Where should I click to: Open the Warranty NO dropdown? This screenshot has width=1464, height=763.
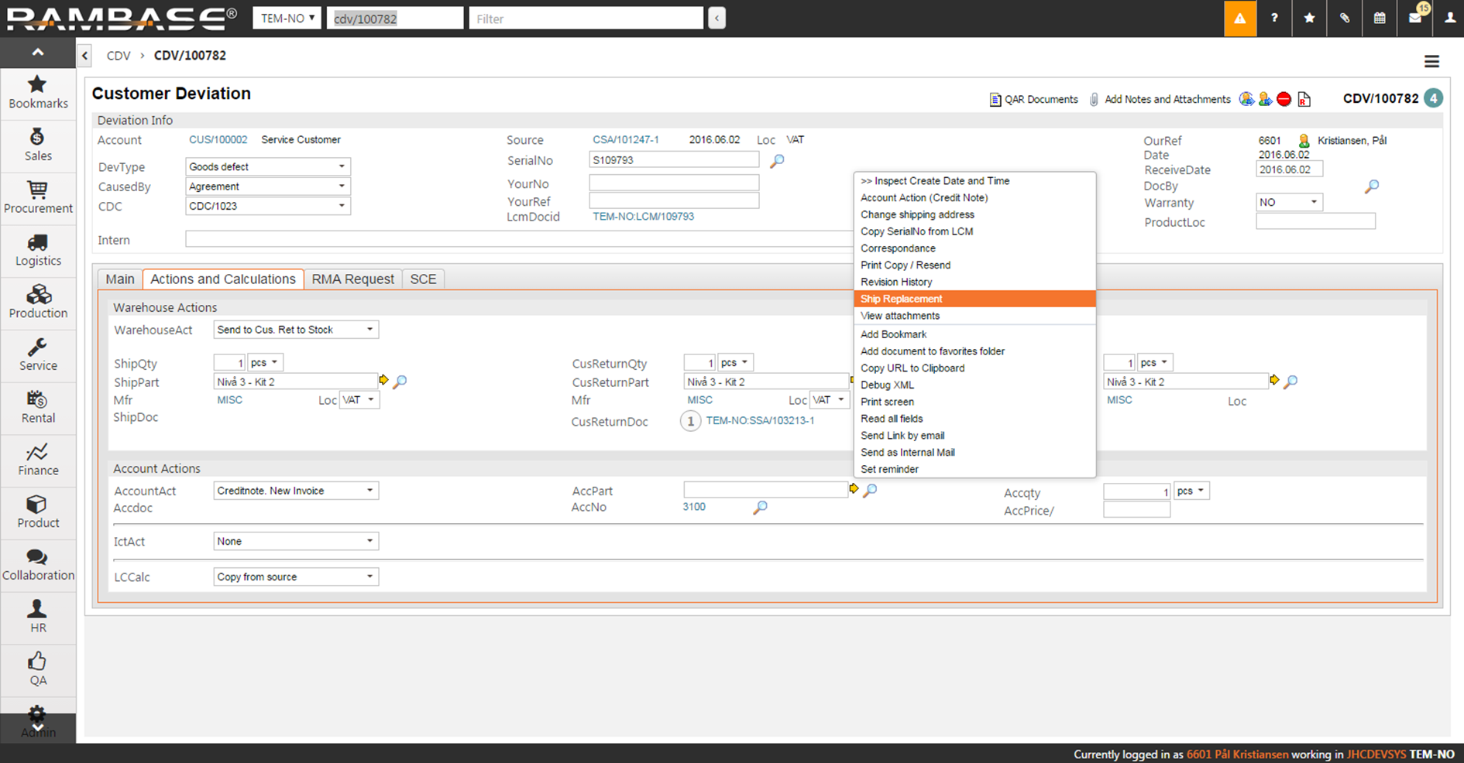click(1289, 203)
